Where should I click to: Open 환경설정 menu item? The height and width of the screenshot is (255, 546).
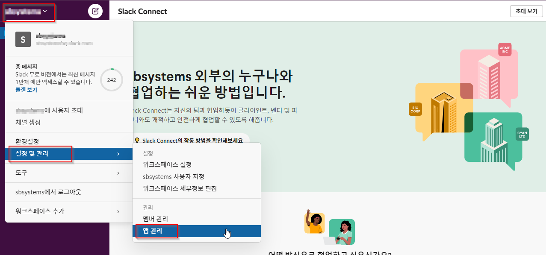69,141
